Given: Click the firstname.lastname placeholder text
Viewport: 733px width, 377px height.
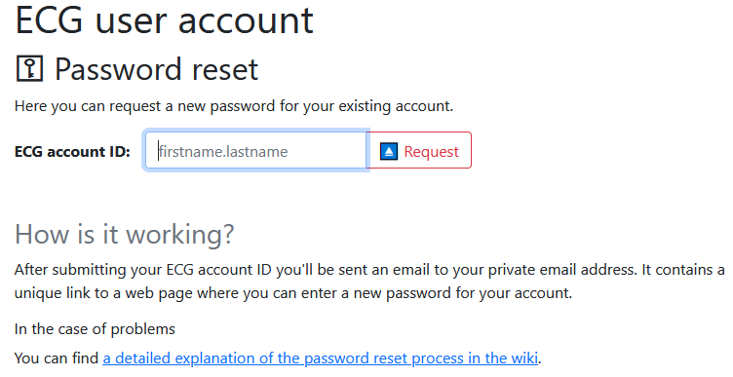Looking at the screenshot, I should coord(223,151).
